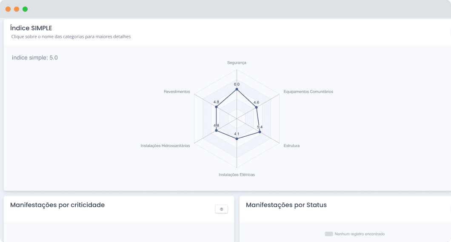
Task: Click the Instalações Elétricas data point marker
Action: [237, 139]
